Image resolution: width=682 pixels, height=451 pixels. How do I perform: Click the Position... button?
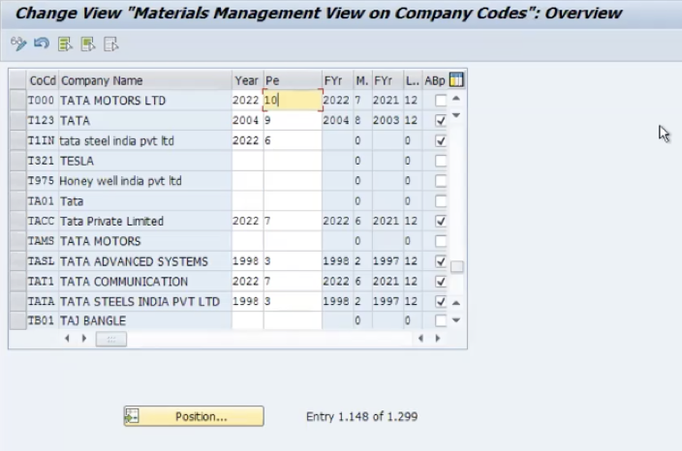(x=194, y=416)
